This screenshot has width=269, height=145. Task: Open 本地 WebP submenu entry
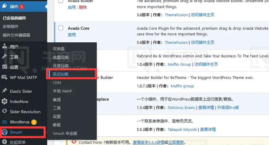pos(62,91)
